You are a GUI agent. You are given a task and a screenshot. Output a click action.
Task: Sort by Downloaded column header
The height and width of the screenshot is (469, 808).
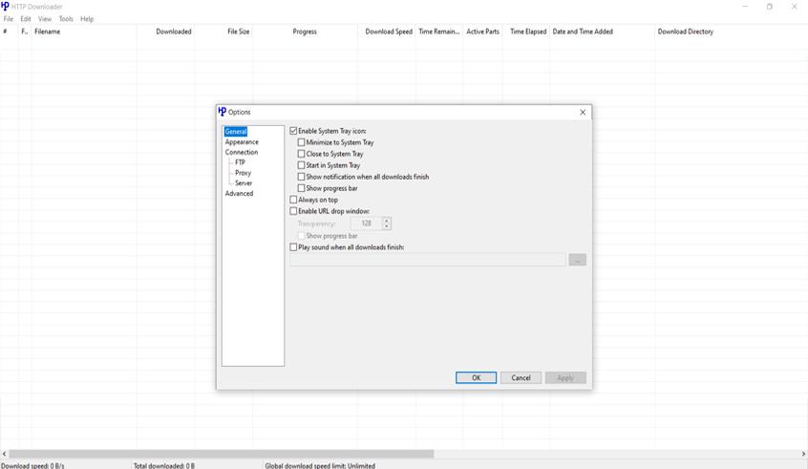tap(166, 32)
